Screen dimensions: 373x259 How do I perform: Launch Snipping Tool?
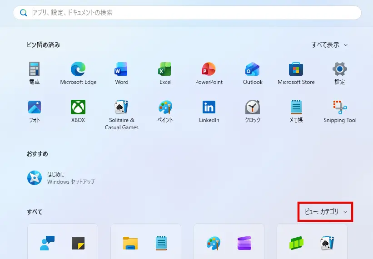(x=340, y=111)
